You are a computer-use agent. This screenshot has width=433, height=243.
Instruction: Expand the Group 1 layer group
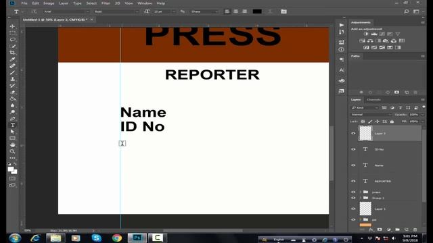coord(361,198)
